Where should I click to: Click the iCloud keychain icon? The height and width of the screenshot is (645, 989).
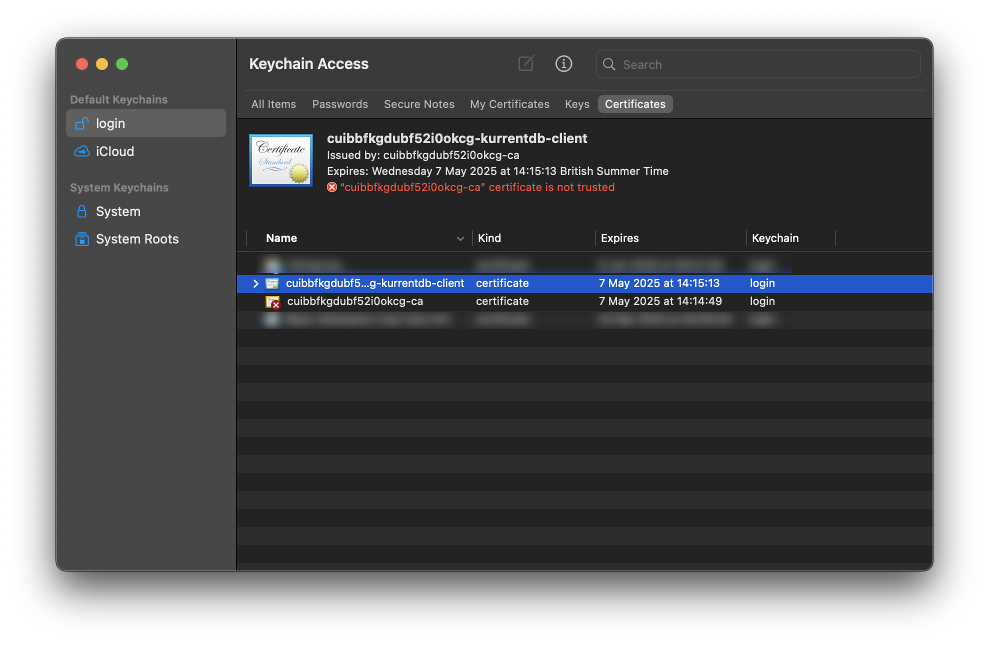(81, 150)
